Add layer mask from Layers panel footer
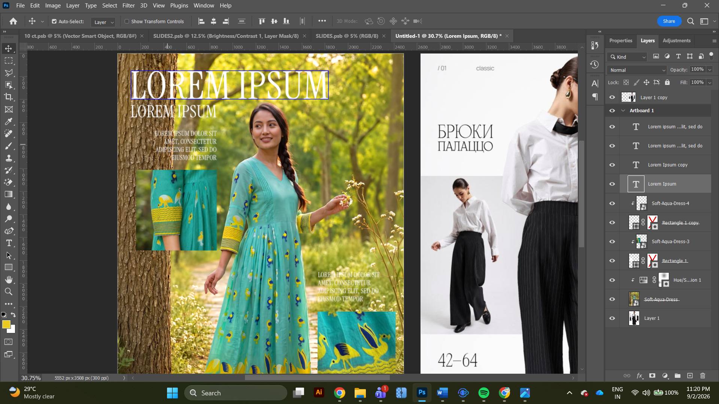The image size is (719, 404). coord(652,376)
